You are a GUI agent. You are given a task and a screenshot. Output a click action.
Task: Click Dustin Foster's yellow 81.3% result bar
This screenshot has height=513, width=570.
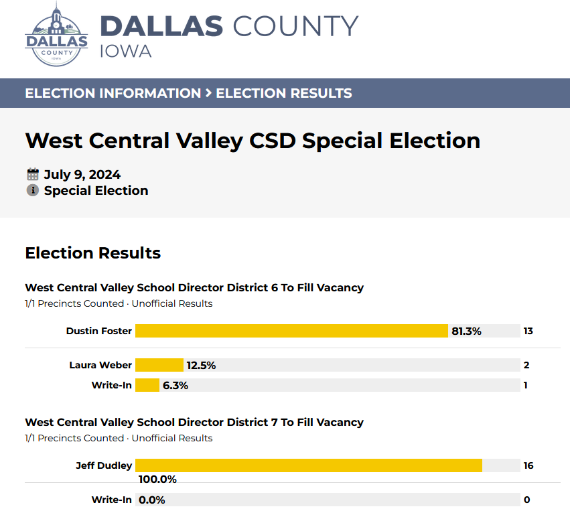(x=291, y=331)
